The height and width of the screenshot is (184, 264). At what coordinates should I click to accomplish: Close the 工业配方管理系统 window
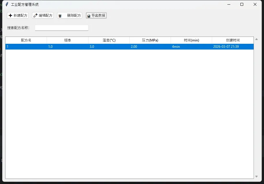click(x=255, y=4)
